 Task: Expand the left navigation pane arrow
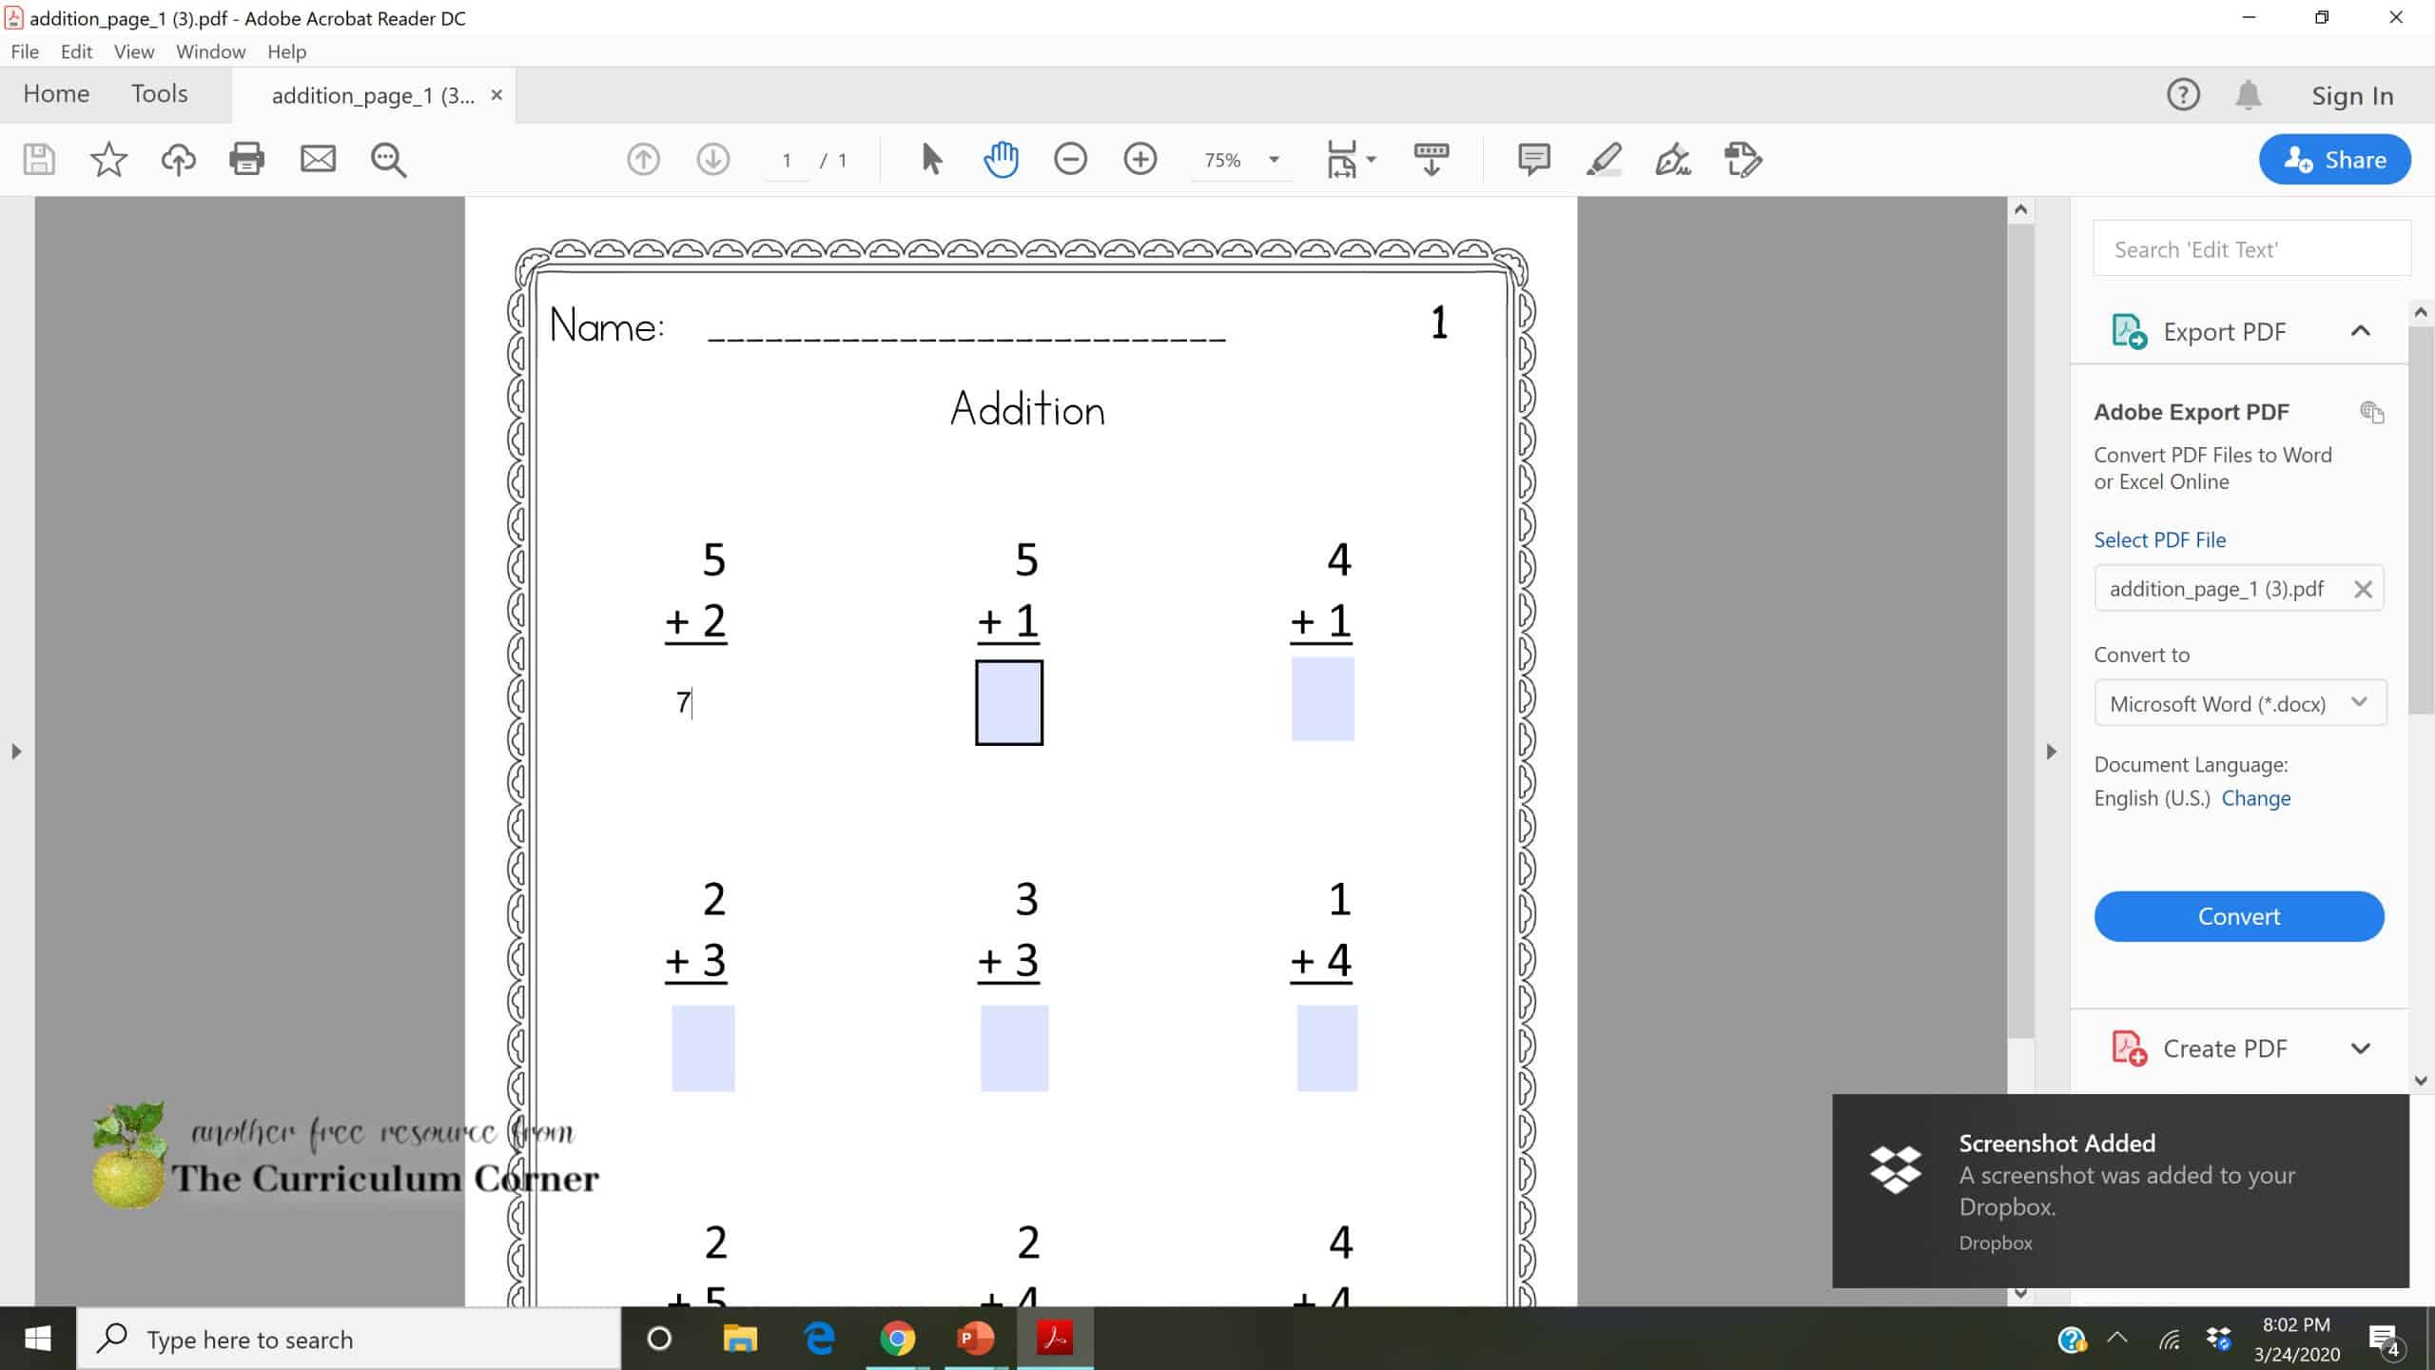(x=16, y=752)
